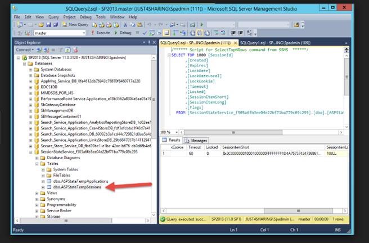Switch to the Messages tab
This screenshot has height=243, width=369.
point(196,141)
